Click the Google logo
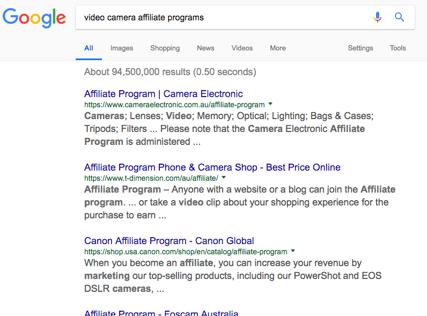The width and height of the screenshot is (427, 316). click(x=34, y=18)
